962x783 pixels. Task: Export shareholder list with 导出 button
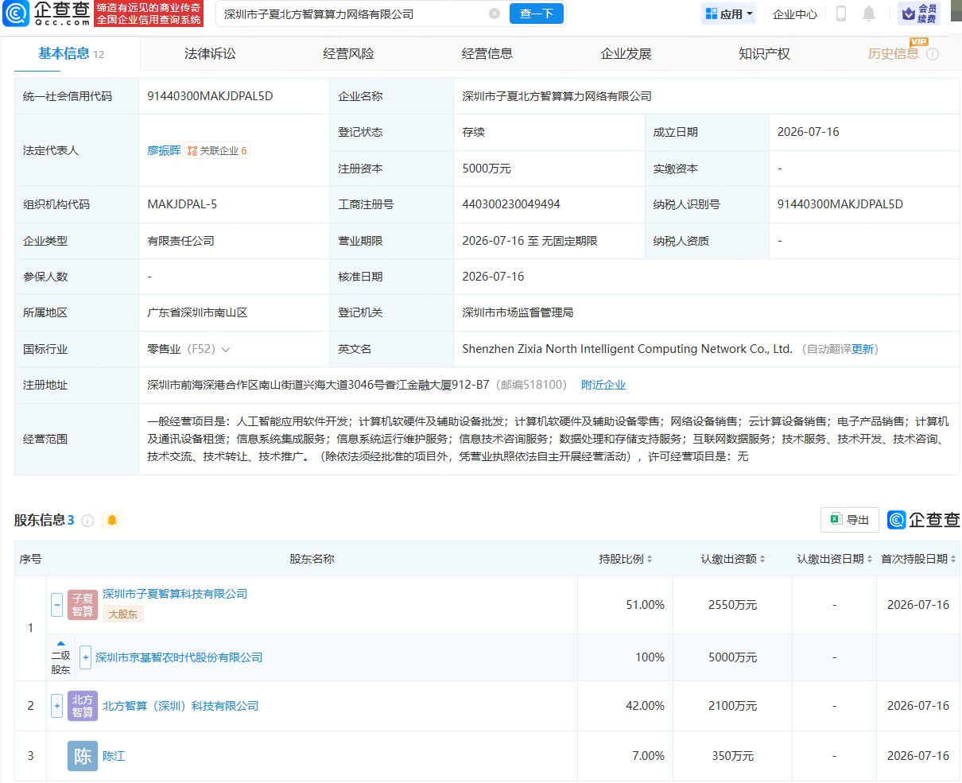click(x=850, y=520)
